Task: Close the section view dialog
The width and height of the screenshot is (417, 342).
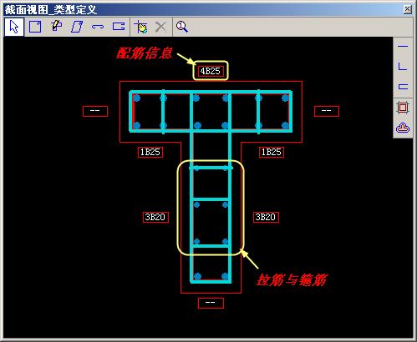Action: pos(407,9)
